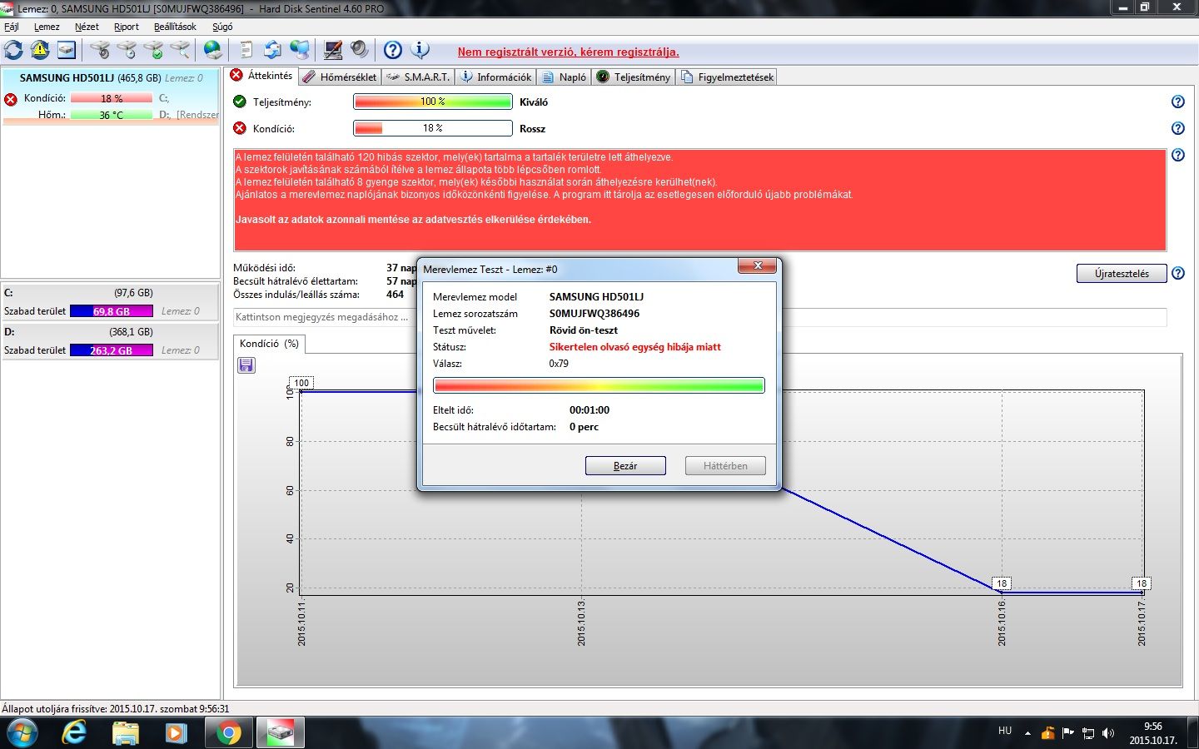The height and width of the screenshot is (749, 1199).
Task: Click the globe with monitor toolbar icon
Action: click(300, 50)
